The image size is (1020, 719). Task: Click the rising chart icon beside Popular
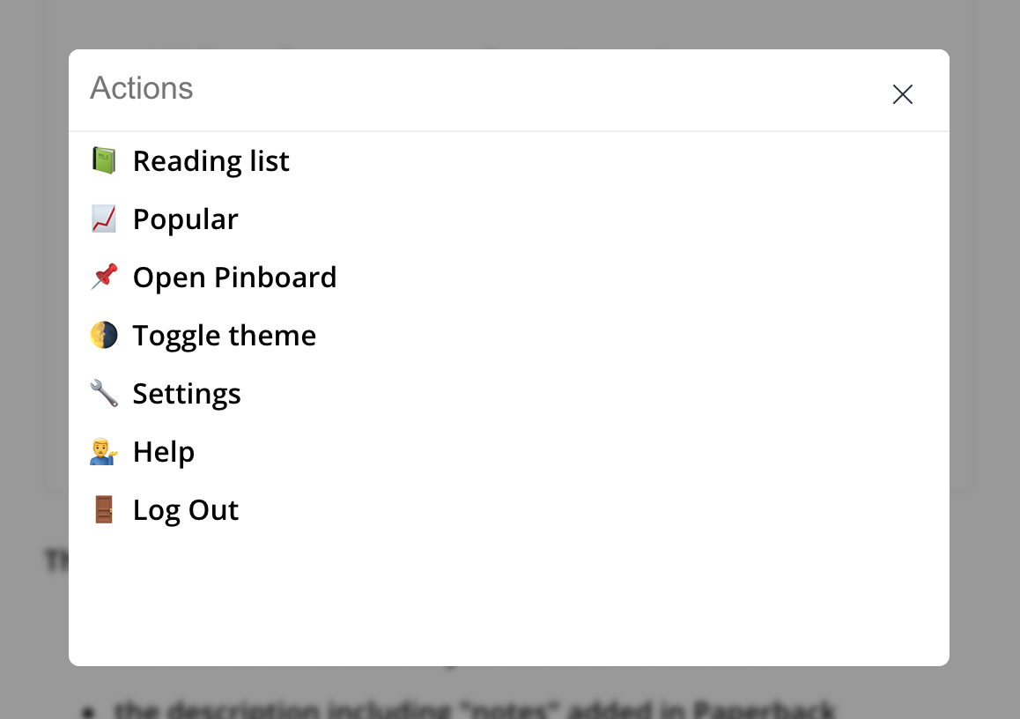click(103, 219)
